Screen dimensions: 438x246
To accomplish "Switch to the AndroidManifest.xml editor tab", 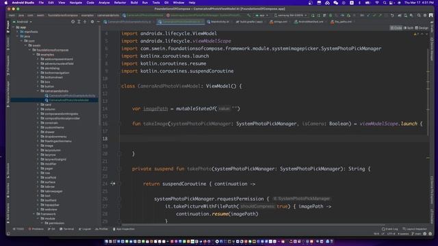I will click(309, 22).
